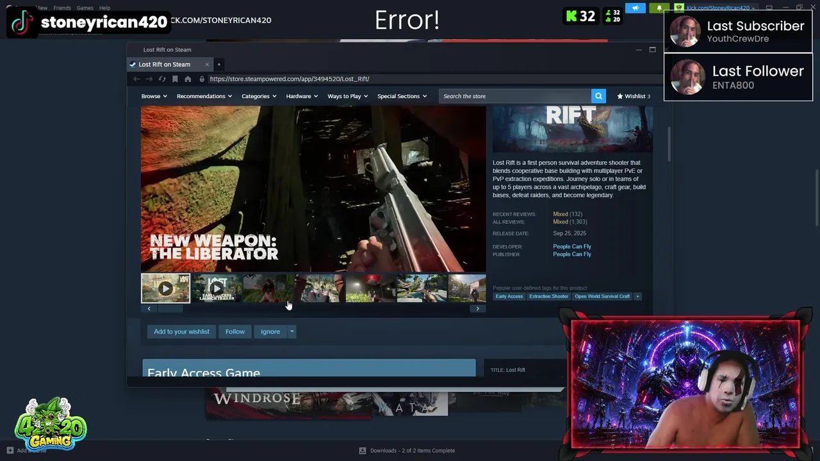Image resolution: width=820 pixels, height=461 pixels.
Task: Click the store page vertical scrollbar
Action: [669, 144]
